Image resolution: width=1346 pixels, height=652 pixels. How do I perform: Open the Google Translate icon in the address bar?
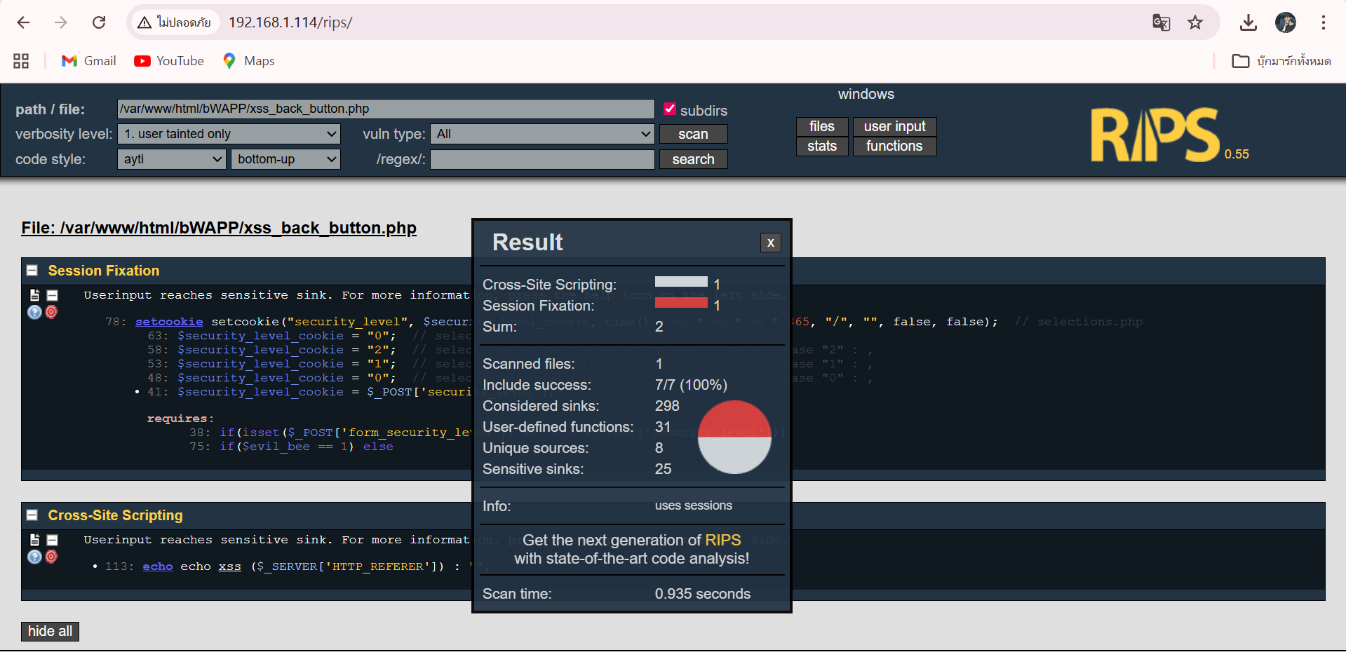click(x=1161, y=22)
